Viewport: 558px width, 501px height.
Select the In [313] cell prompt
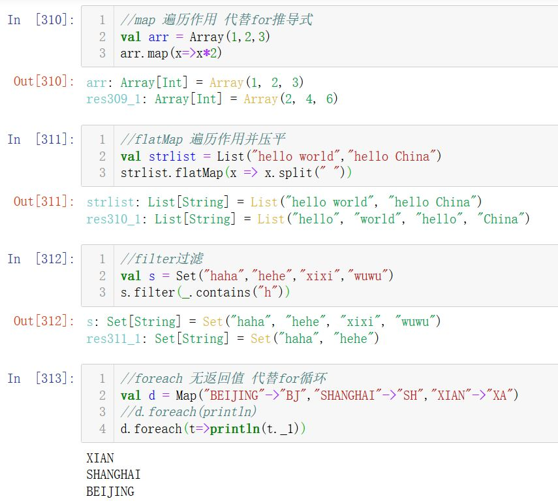pos(40,379)
